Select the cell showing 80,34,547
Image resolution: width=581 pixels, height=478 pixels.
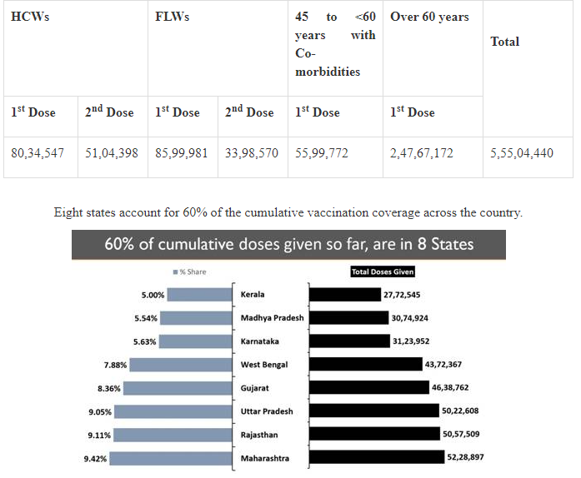coord(38,153)
